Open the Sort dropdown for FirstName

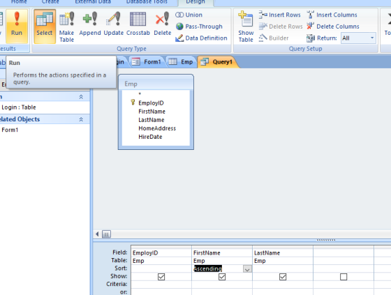click(x=247, y=269)
